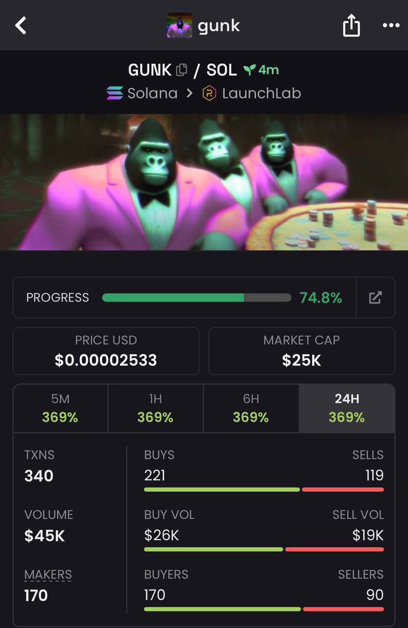Click the MARKET CAP box

click(301, 351)
